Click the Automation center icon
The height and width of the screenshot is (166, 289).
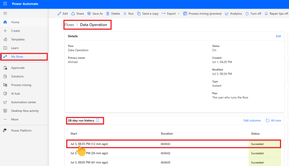5,102
